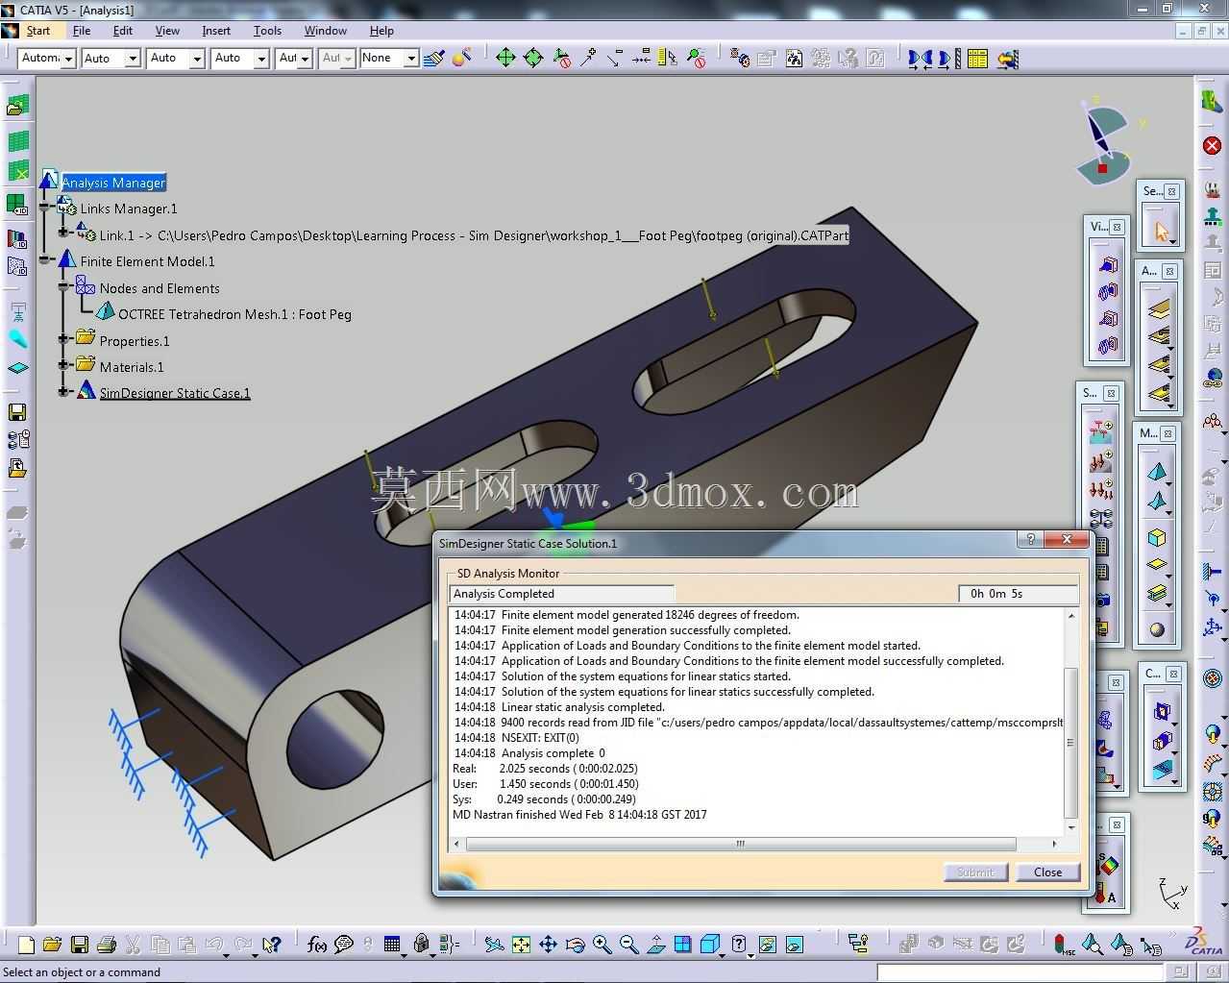Click the Print icon
This screenshot has width=1229, height=983.
pos(107,945)
